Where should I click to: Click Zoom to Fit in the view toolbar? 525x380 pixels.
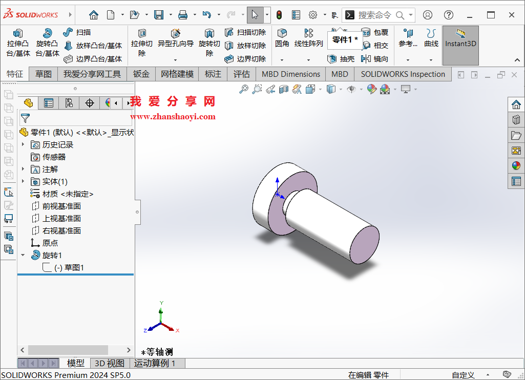[x=244, y=89]
